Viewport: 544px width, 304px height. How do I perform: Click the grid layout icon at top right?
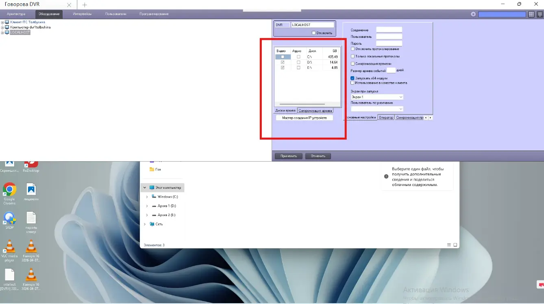tap(531, 14)
